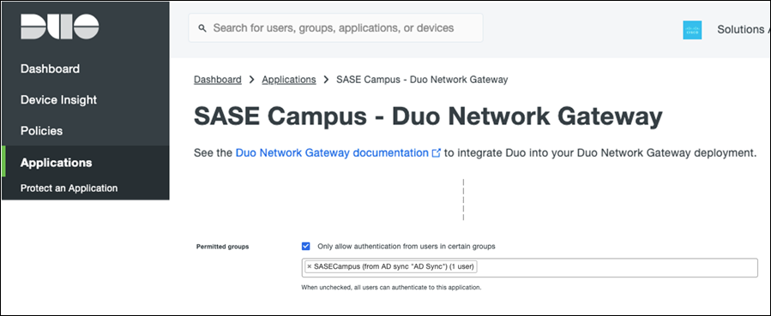Open Device Insight in the sidebar

(x=58, y=99)
